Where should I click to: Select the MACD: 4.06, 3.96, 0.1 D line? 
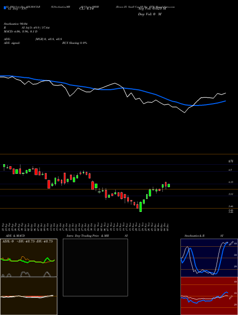pyautogui.click(x=20, y=31)
